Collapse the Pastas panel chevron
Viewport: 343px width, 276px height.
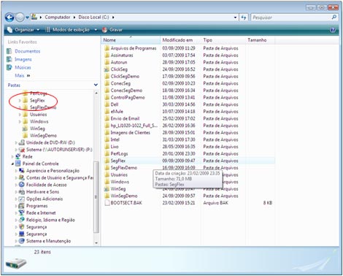(x=96, y=85)
